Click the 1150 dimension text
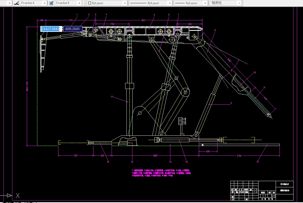The height and width of the screenshot is (203, 303). tap(112, 24)
